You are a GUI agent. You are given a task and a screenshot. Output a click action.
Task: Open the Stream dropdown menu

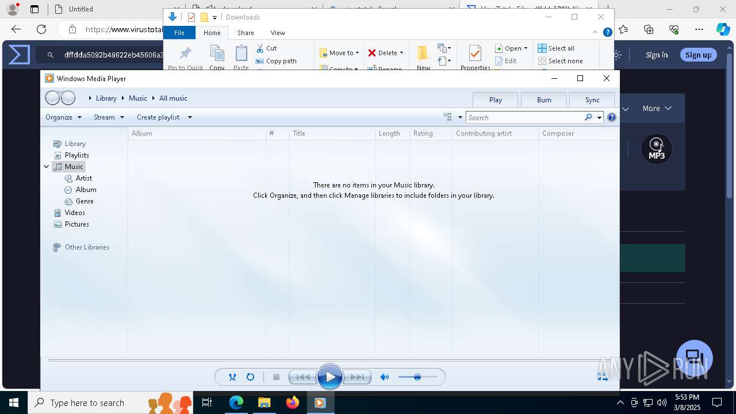[x=109, y=117]
